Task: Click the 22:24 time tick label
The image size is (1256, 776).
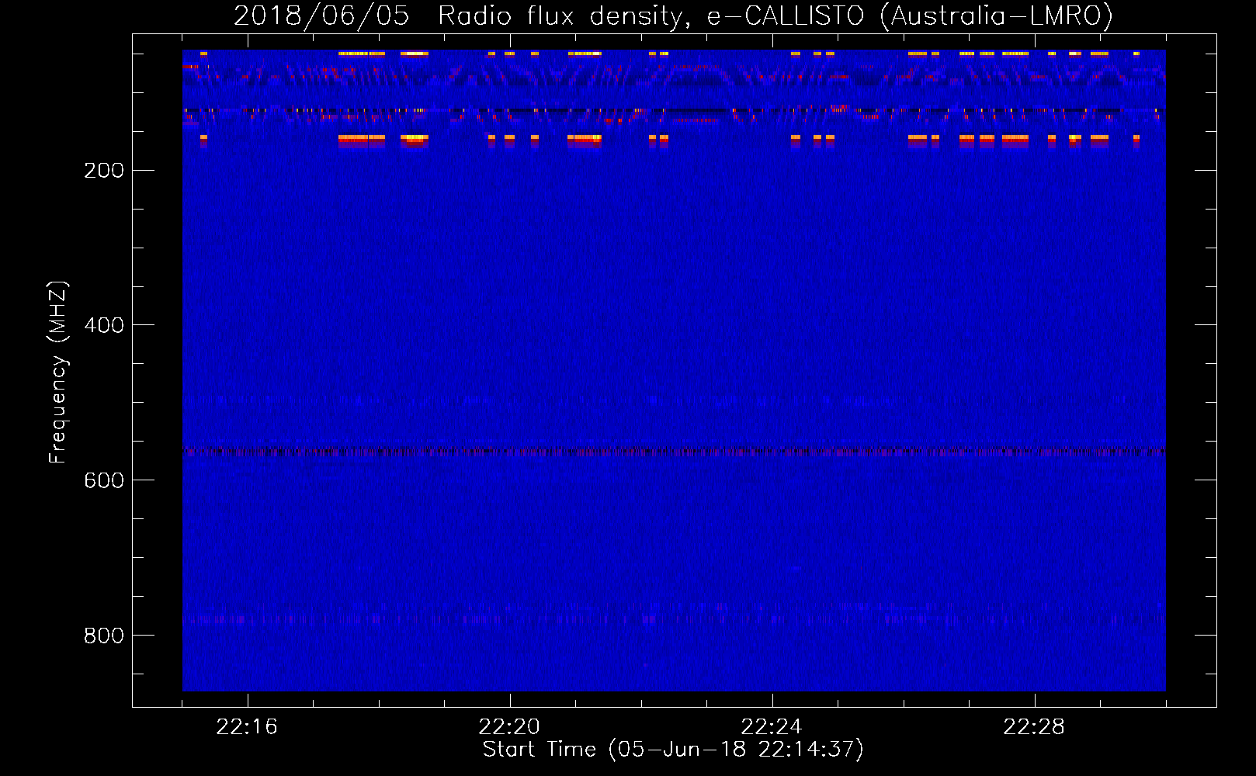Action: [x=772, y=727]
